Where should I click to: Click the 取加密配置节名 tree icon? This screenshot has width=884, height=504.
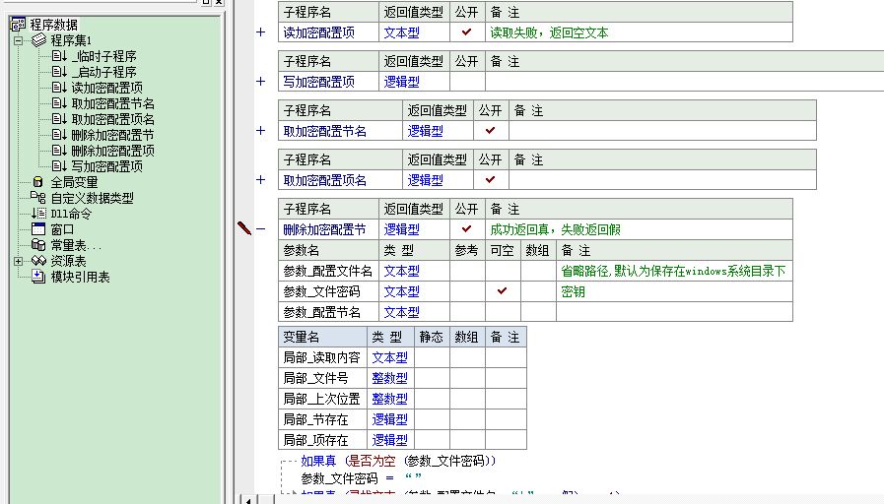coord(59,103)
